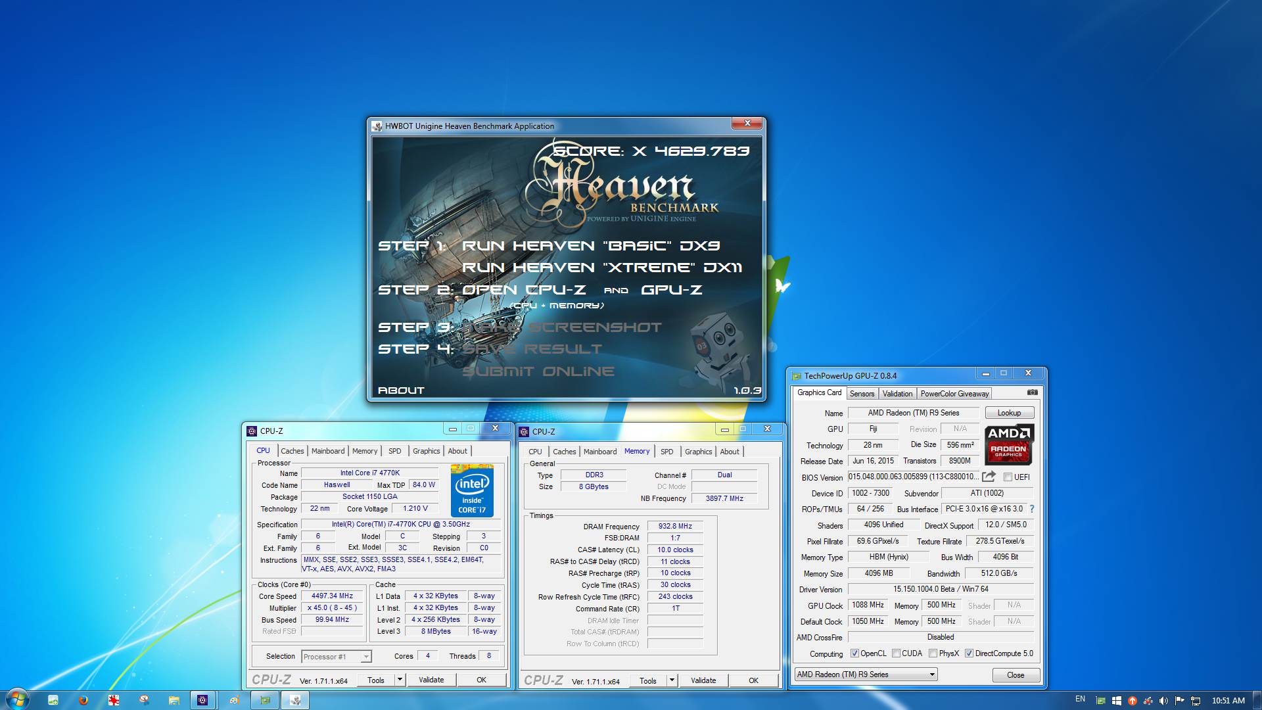Viewport: 1262px width, 710px height.
Task: Switch to the Sensors tab in GPU-Z
Action: (x=862, y=394)
